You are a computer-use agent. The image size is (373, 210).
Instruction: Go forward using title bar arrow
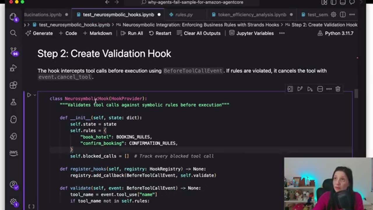pyautogui.click(x=117, y=2)
